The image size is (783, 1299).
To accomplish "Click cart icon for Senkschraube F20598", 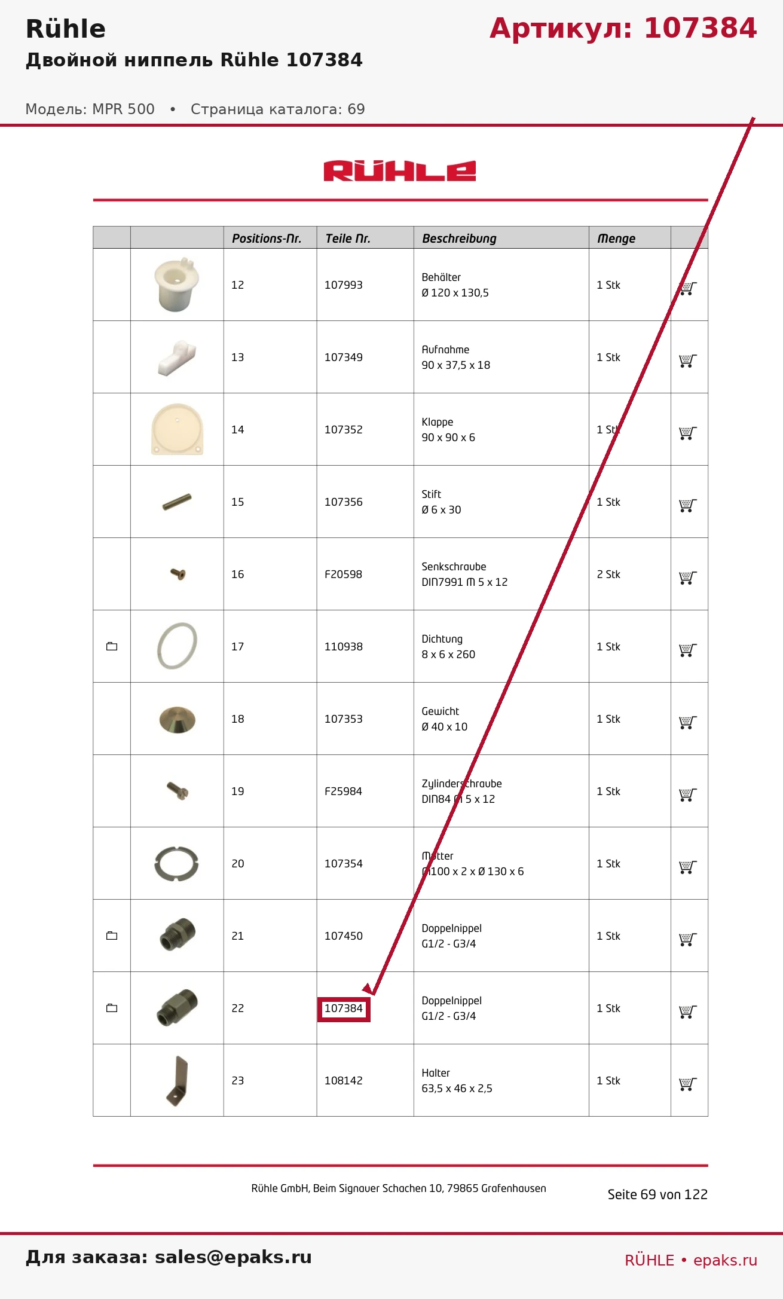I will pos(688,577).
